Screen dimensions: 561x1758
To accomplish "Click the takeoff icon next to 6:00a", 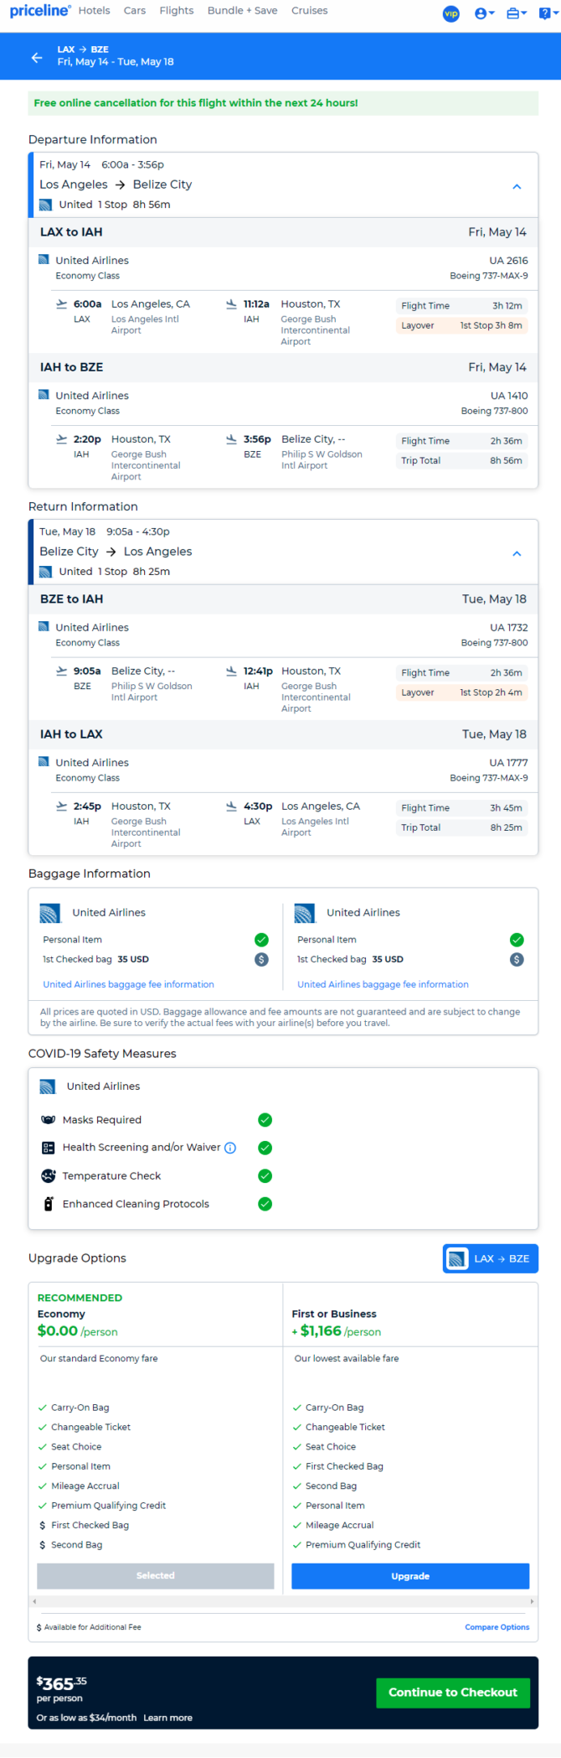I will pyautogui.click(x=61, y=304).
